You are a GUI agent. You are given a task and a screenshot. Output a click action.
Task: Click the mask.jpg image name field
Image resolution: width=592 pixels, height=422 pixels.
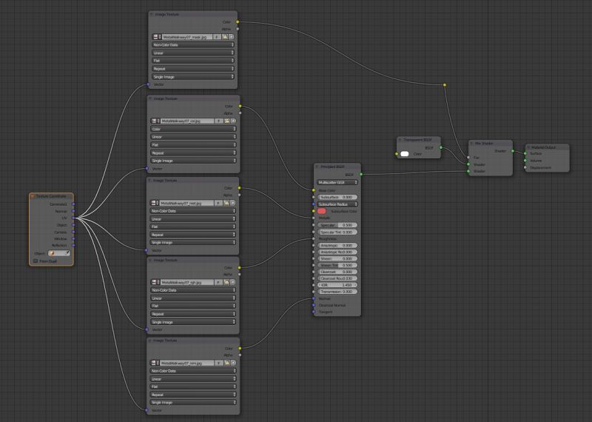pos(187,37)
